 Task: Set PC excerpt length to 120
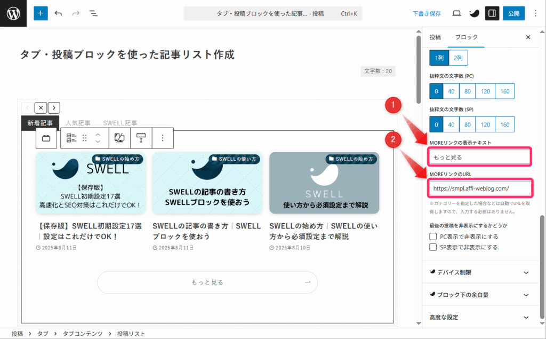(x=485, y=91)
